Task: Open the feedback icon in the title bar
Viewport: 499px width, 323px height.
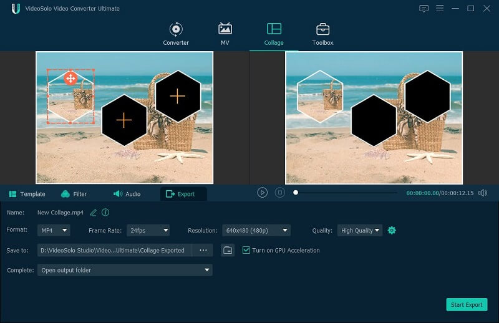Action: point(424,9)
